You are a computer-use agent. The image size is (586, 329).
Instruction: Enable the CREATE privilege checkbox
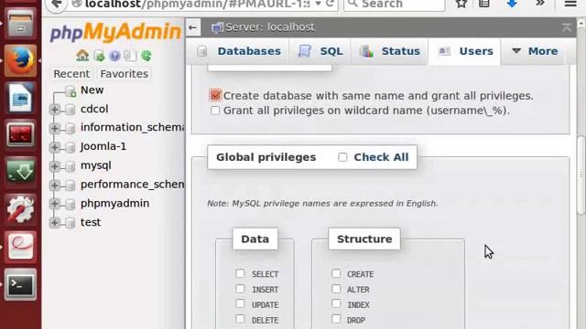click(336, 273)
